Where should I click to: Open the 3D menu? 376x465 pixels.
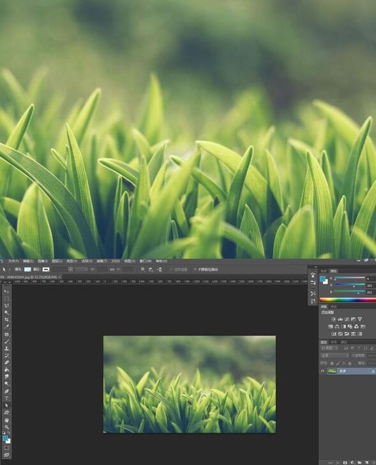116,261
